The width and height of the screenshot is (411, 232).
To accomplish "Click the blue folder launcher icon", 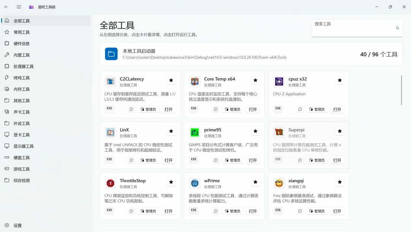I will (111, 54).
